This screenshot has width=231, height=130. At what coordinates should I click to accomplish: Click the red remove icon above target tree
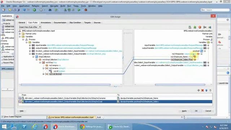point(200,27)
